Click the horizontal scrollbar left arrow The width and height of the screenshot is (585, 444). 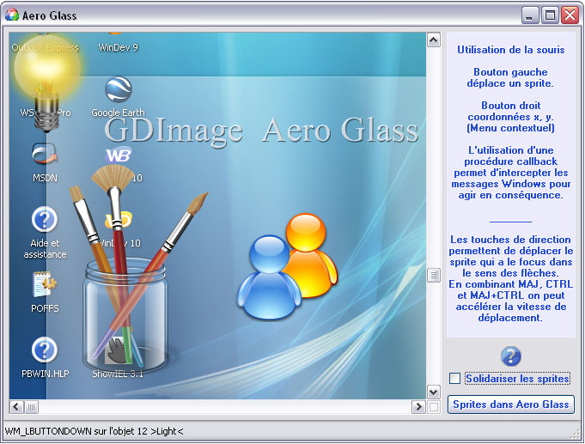[x=16, y=407]
